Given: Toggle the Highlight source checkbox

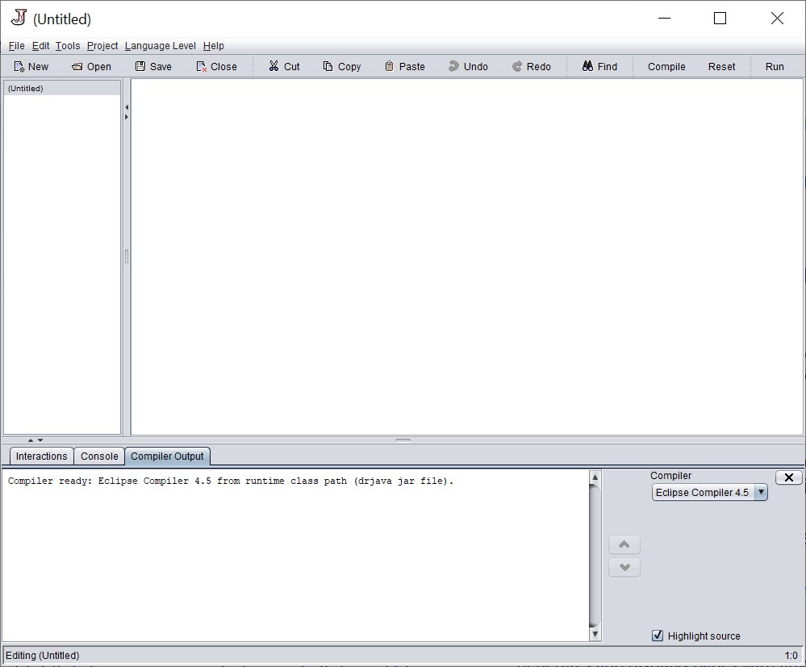Looking at the screenshot, I should 658,636.
